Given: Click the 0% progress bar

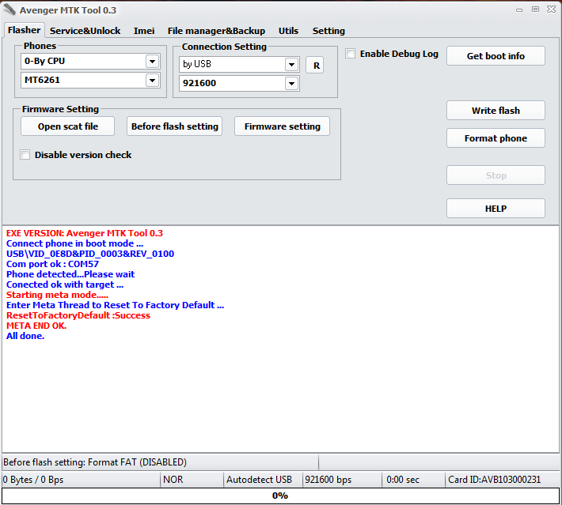Looking at the screenshot, I should point(280,496).
